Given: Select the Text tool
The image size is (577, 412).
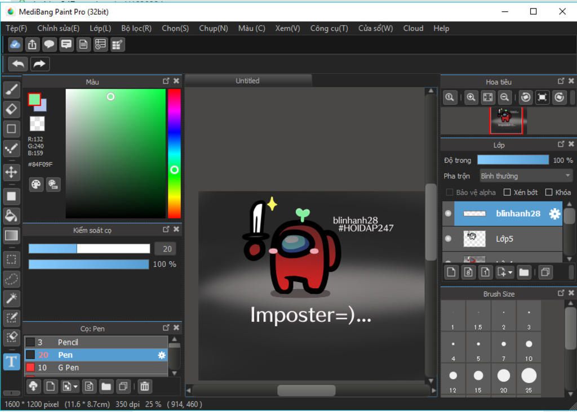Looking at the screenshot, I should (x=11, y=362).
